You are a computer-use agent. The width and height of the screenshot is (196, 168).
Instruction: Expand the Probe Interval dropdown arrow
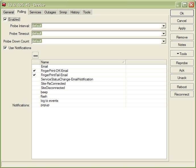[x=164, y=26]
